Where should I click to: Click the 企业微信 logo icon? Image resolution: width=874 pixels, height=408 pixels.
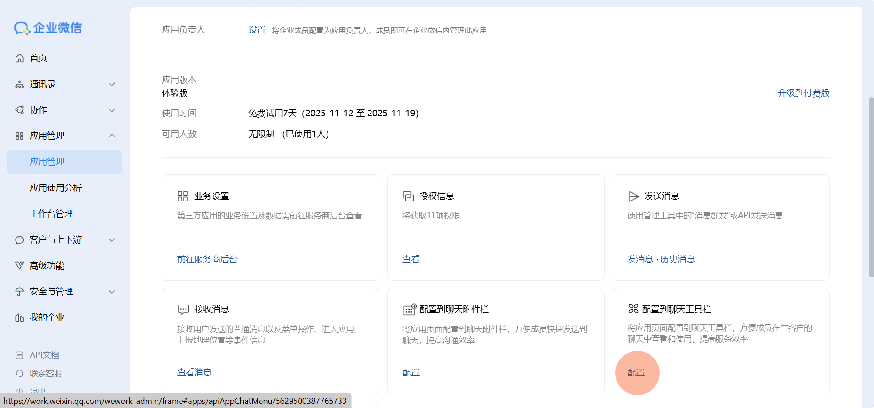coord(22,28)
